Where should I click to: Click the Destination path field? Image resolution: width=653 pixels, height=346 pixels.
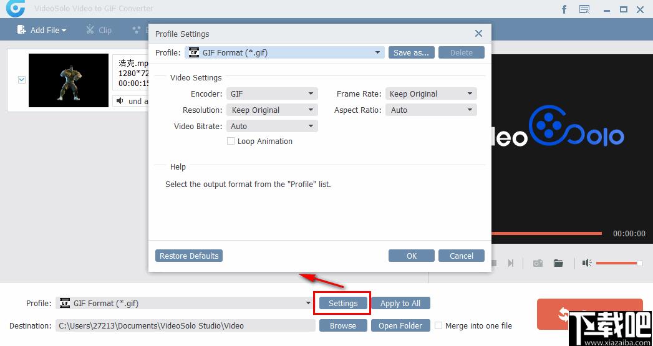tap(185, 325)
